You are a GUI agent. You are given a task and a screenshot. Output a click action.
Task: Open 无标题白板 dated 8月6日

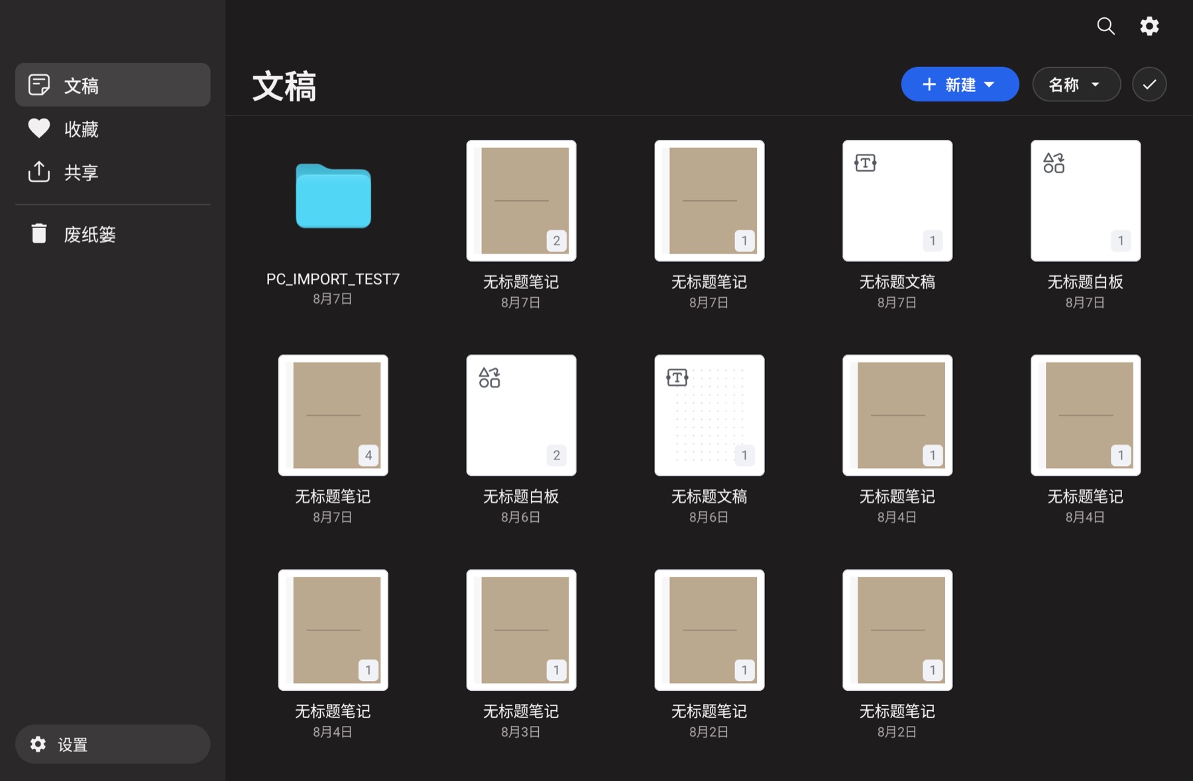tap(521, 415)
